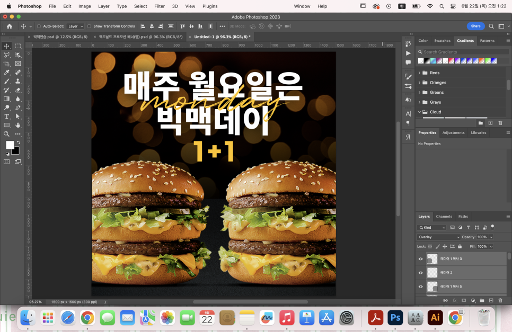Add a layer mask
Image resolution: width=512 pixels, height=332 pixels.
point(464,300)
